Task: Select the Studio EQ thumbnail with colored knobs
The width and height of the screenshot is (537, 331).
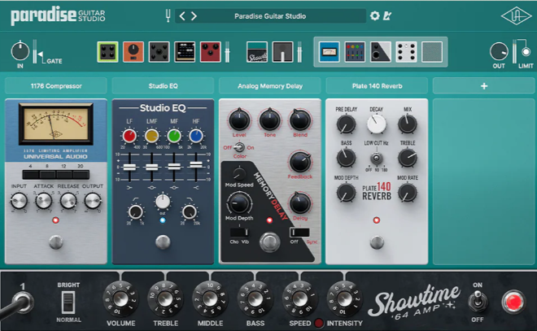Action: click(x=355, y=52)
